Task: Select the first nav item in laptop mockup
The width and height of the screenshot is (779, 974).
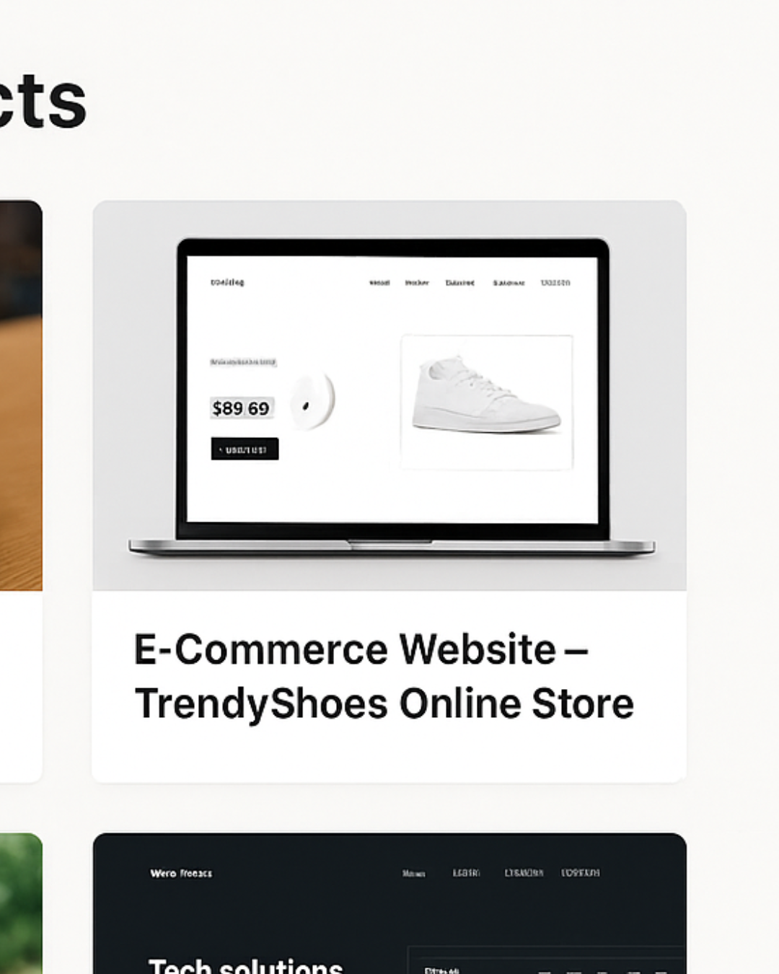Action: click(x=379, y=283)
